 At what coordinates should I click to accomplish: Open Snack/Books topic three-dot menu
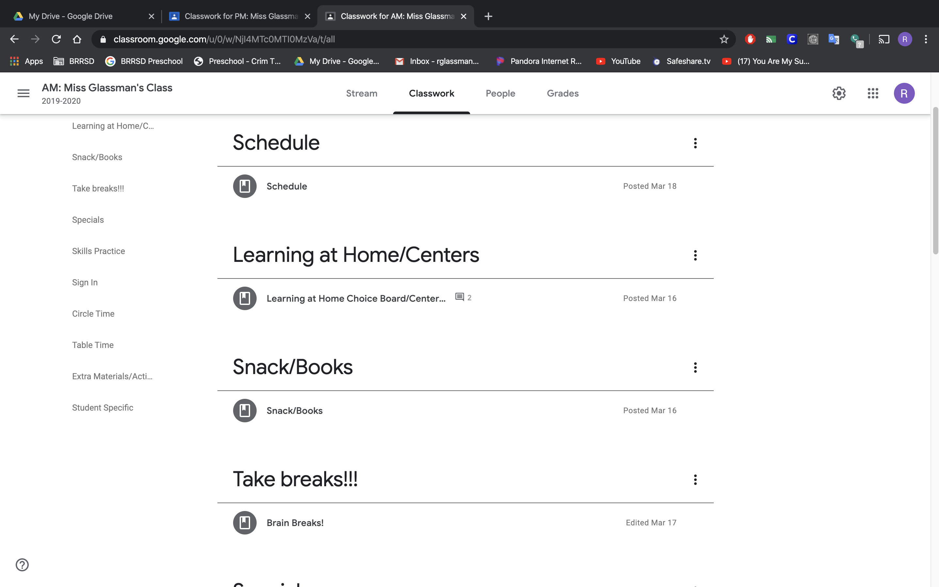(x=695, y=367)
